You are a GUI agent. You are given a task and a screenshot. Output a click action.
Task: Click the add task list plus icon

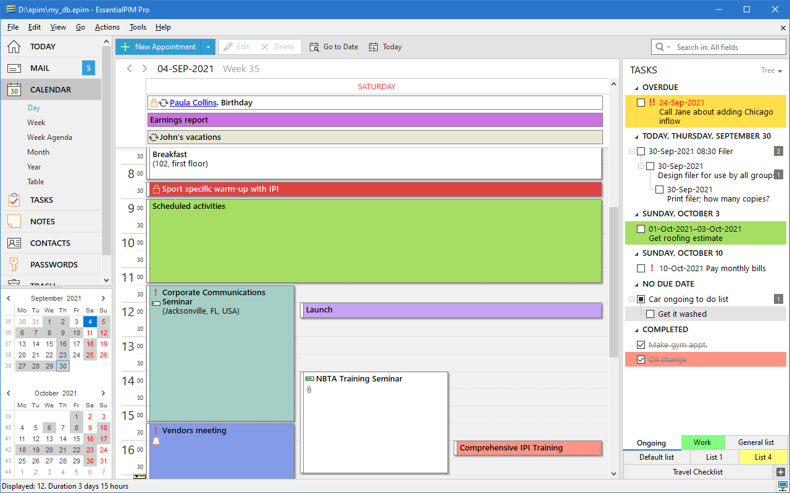click(x=780, y=472)
